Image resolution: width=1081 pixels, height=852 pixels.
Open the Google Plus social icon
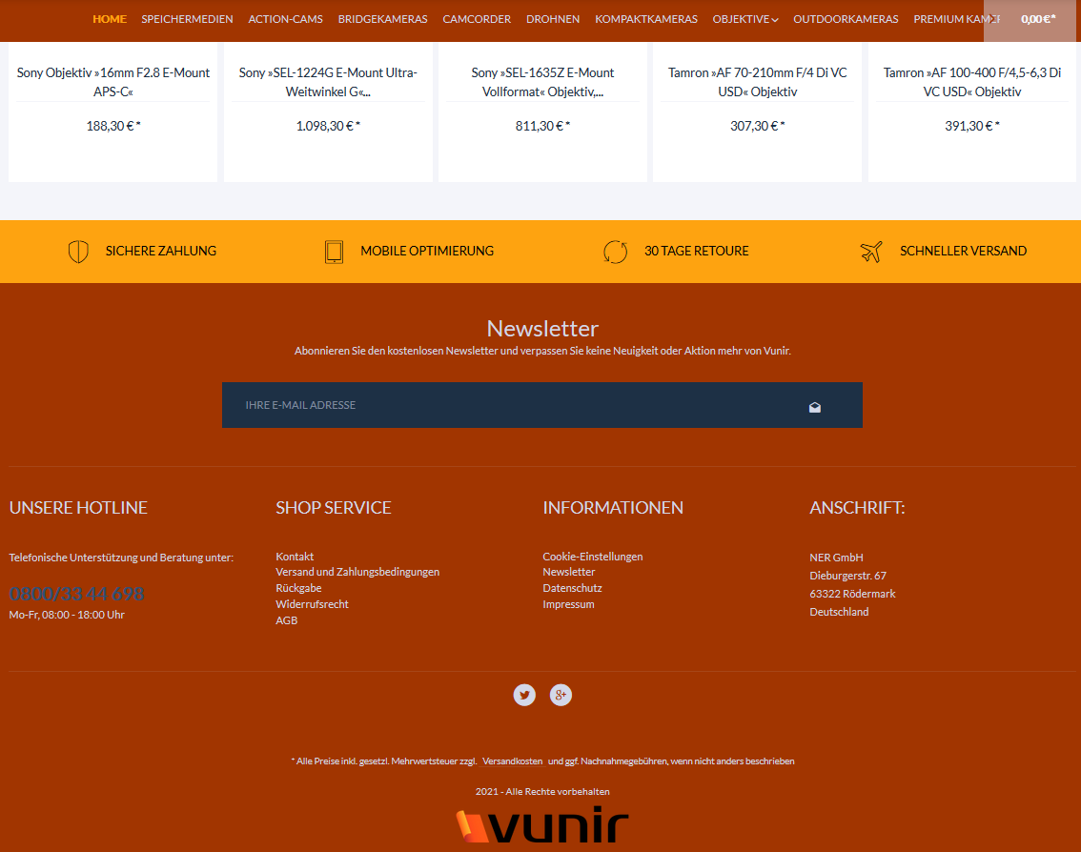561,695
